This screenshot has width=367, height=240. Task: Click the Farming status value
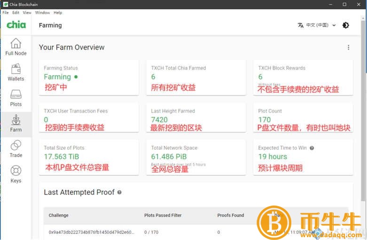[x=57, y=77]
